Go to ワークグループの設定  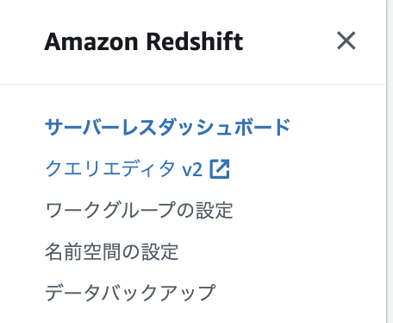point(139,210)
